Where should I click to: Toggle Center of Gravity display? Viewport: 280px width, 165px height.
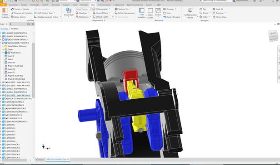20,9
